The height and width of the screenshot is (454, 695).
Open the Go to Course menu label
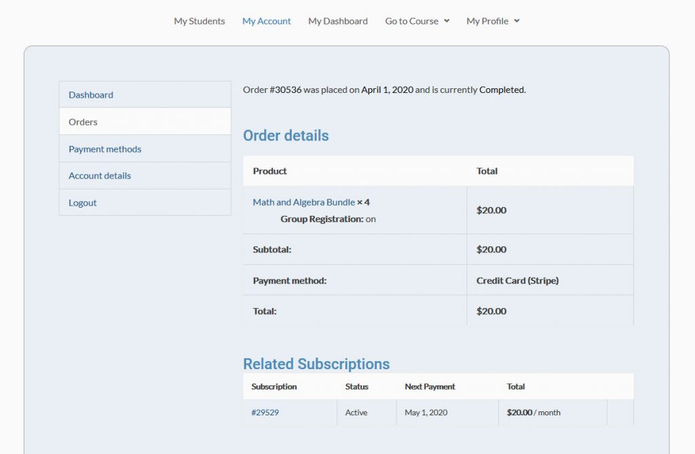coord(411,21)
